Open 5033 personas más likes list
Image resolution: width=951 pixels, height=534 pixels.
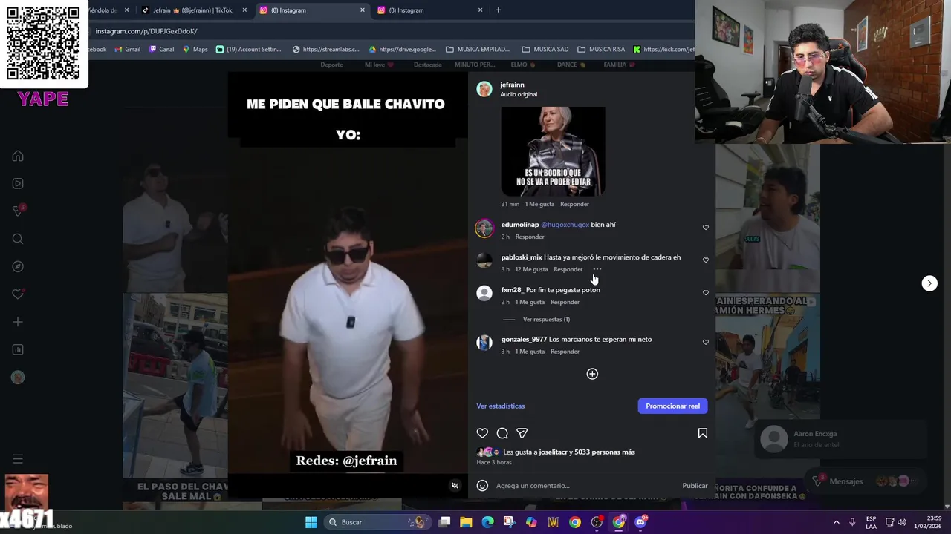[604, 452]
